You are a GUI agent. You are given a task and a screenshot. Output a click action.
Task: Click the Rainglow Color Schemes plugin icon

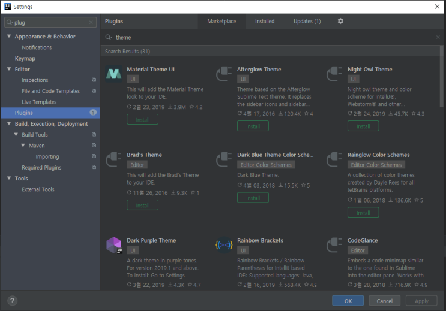pos(334,159)
